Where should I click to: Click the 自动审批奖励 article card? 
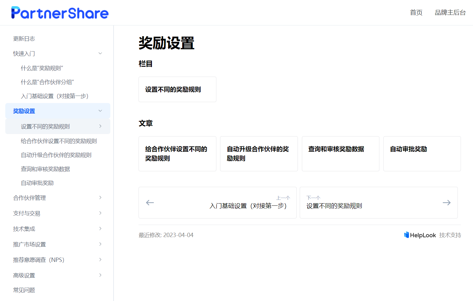click(422, 154)
